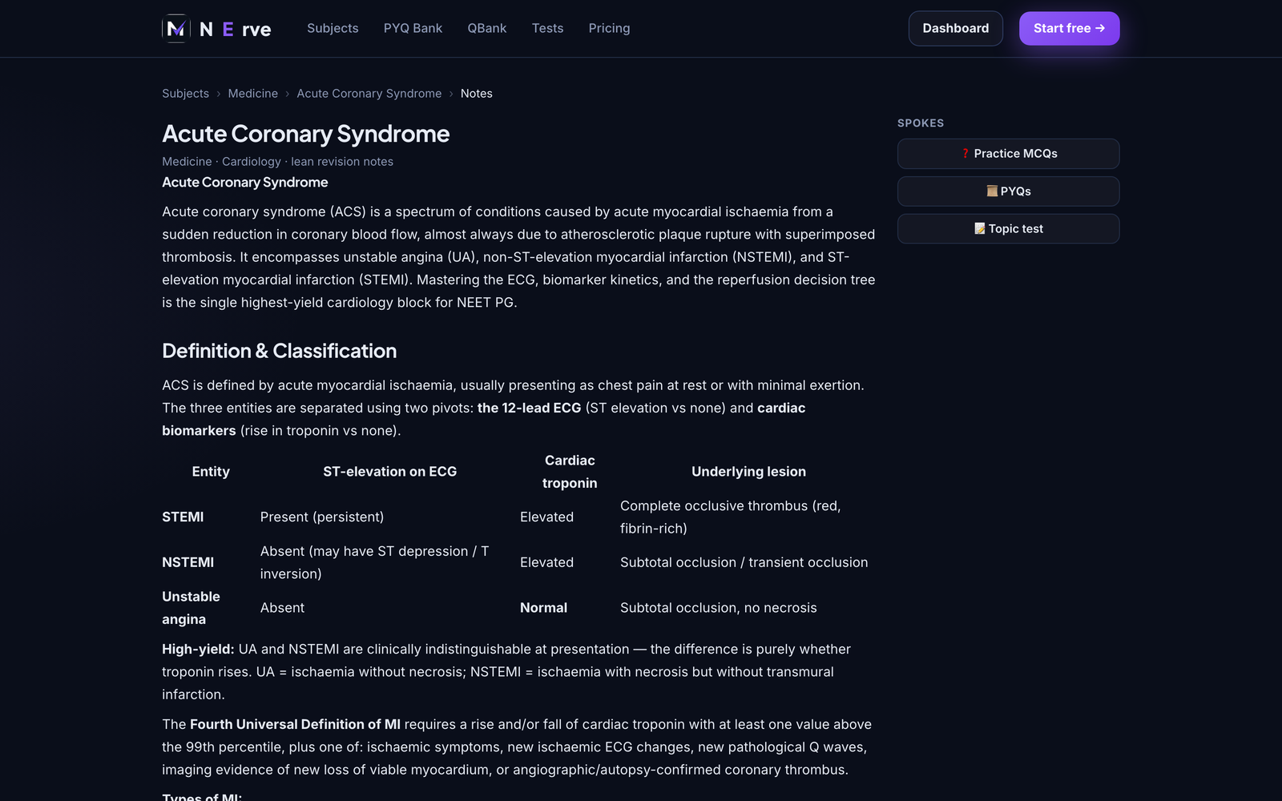
Task: Launch the Topic test button
Action: tap(1008, 229)
